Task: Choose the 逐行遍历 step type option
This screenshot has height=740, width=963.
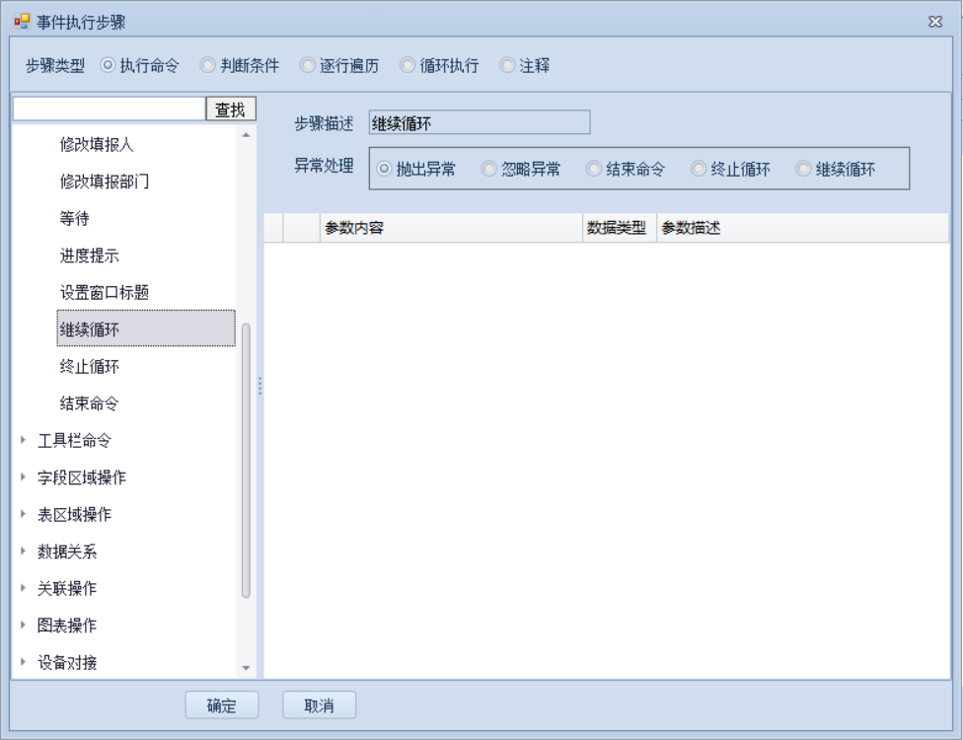Action: 308,66
